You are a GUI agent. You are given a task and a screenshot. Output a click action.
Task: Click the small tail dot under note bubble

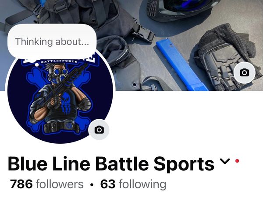tap(36, 64)
